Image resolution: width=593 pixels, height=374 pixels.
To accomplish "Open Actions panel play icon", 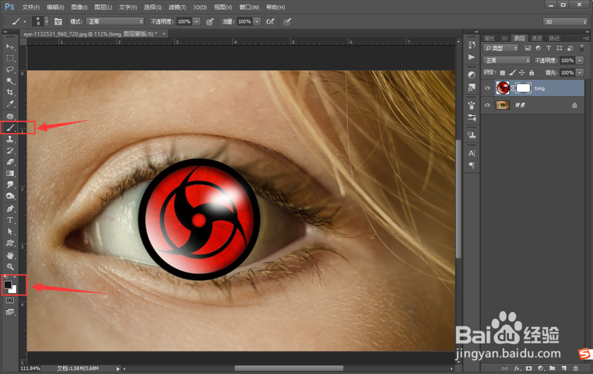I will (x=471, y=57).
